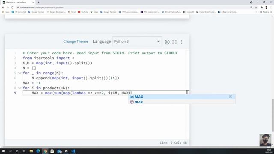Open the Maps bookmark
The height and width of the screenshot is (154, 274).
coord(94,12)
